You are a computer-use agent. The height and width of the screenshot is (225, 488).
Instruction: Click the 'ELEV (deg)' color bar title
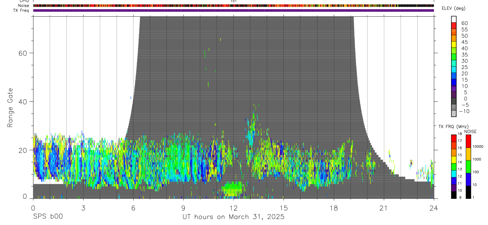pyautogui.click(x=453, y=8)
